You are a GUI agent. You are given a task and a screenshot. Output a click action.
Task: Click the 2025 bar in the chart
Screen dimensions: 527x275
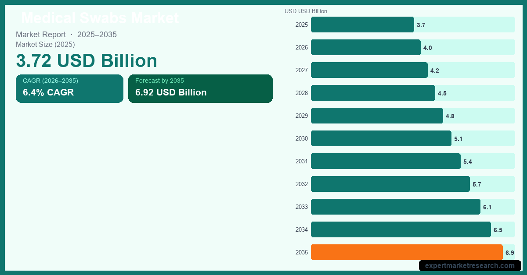362,25
